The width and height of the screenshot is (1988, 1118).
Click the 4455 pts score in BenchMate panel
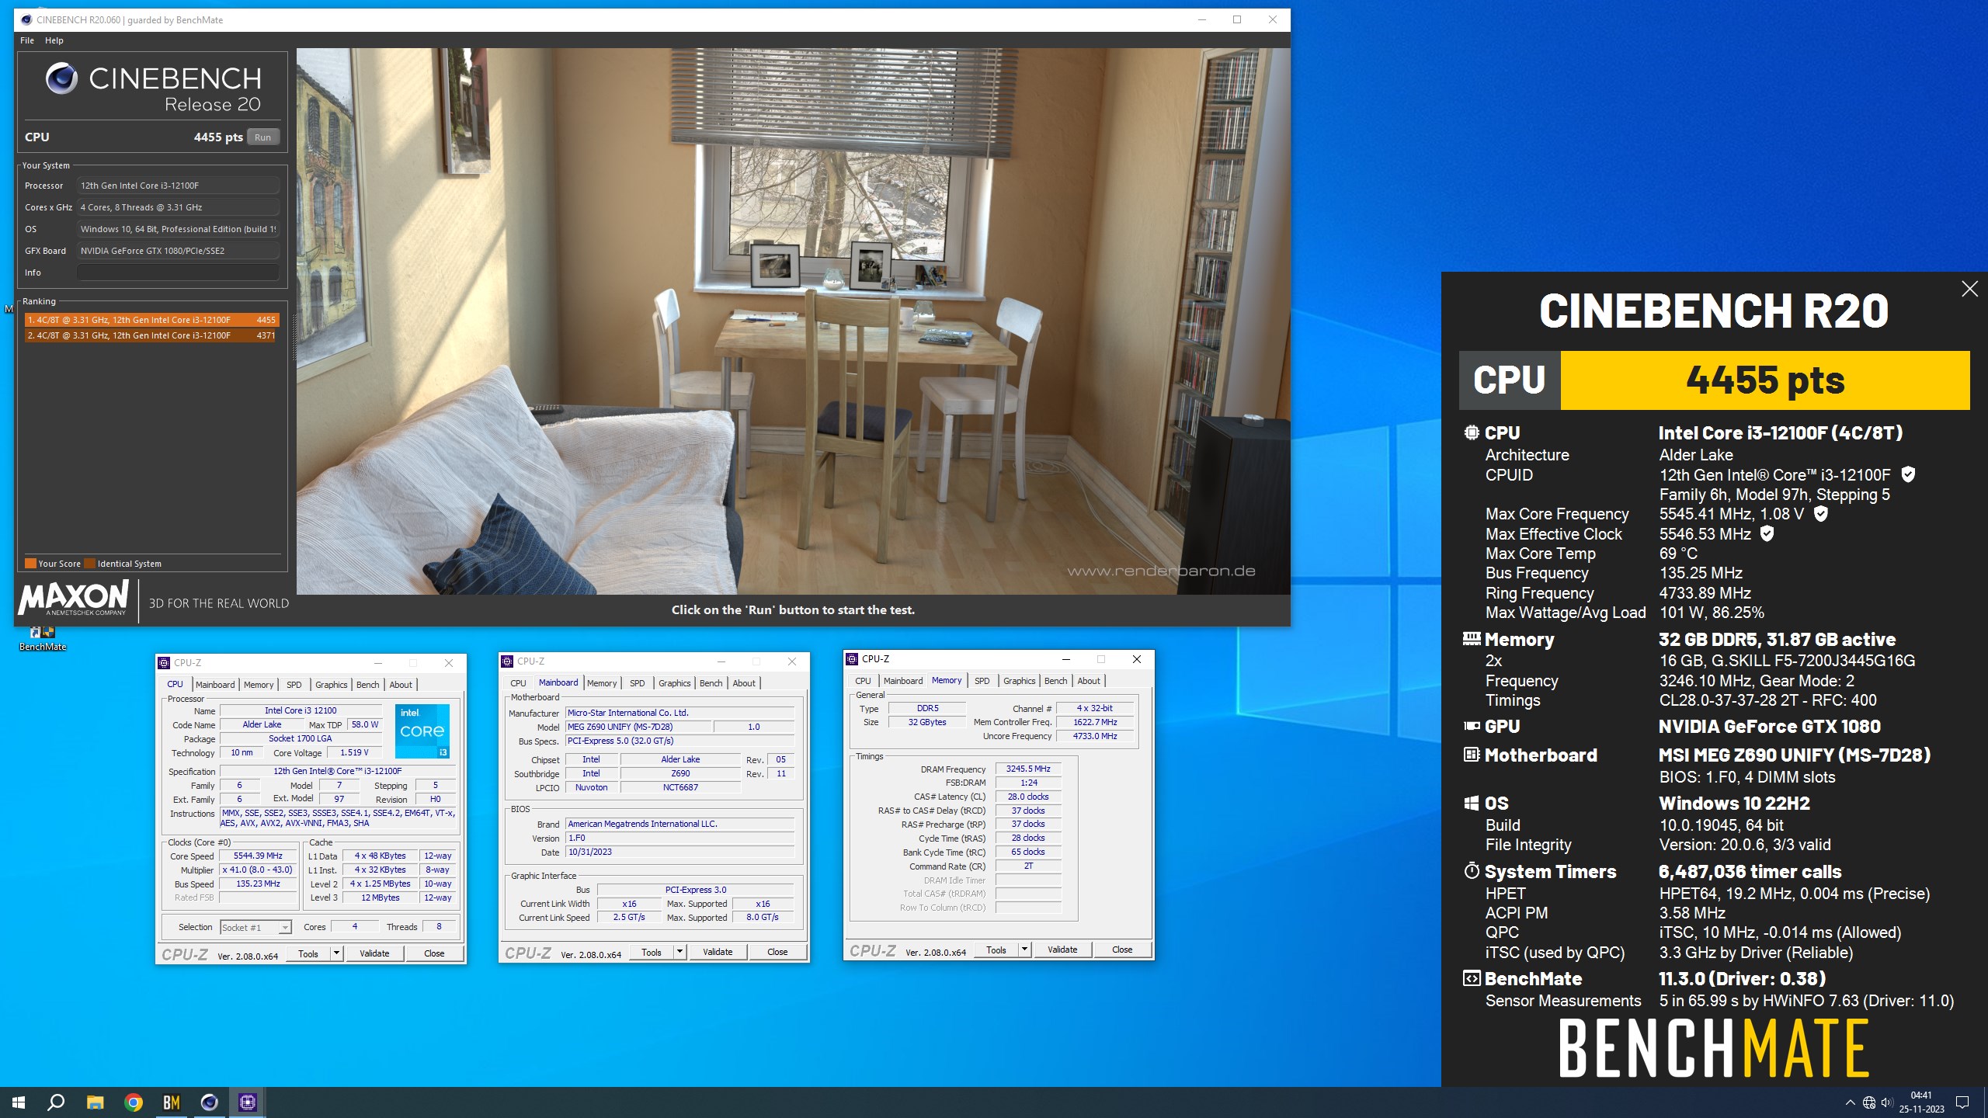point(1765,380)
